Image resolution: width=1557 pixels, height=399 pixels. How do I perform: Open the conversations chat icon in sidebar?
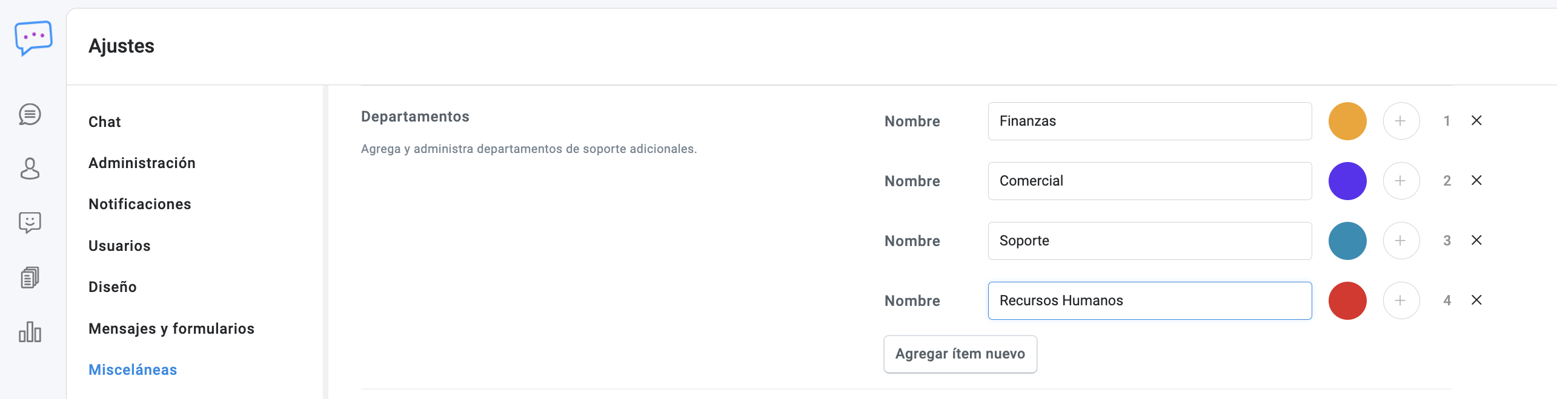click(30, 114)
